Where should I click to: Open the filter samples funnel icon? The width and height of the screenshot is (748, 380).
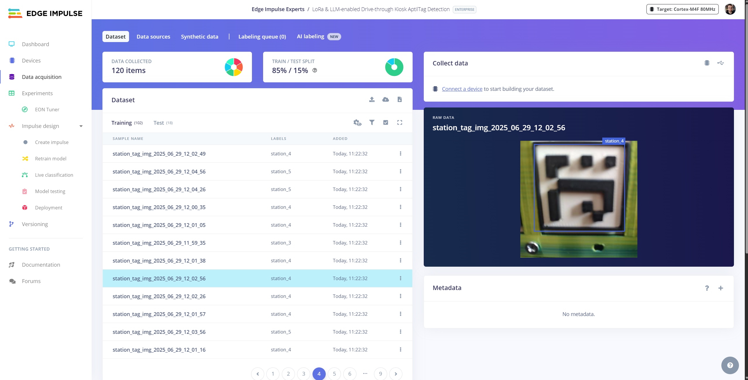(x=372, y=123)
